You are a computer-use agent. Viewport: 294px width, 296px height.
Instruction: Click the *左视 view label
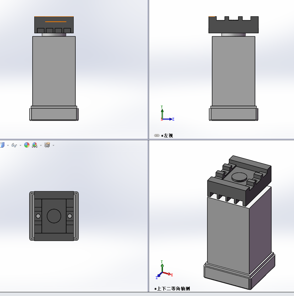(x=167, y=135)
